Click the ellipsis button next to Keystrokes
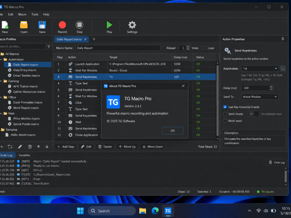Screen dimensions: 291x218 point(283,69)
